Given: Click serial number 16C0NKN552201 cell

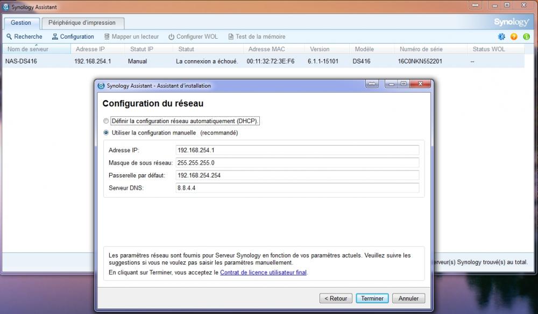Looking at the screenshot, I should pos(420,61).
